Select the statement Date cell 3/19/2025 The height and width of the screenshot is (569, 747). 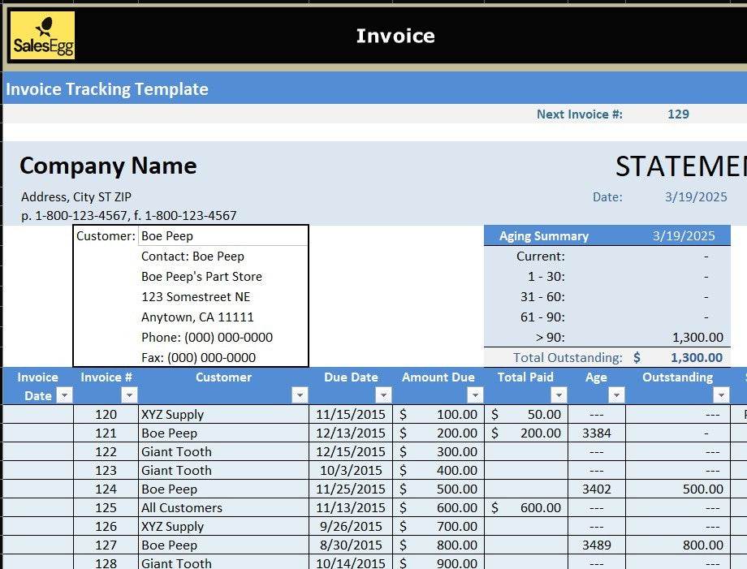[695, 197]
